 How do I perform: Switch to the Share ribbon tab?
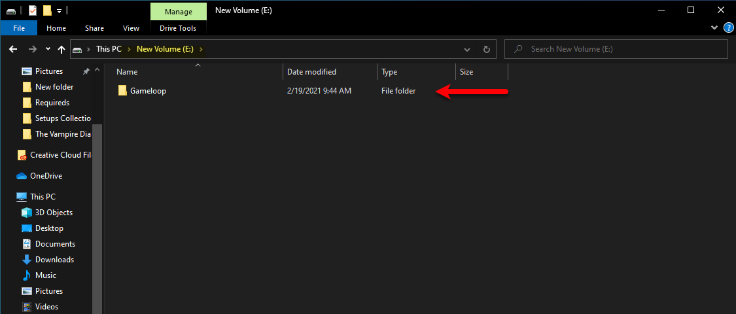[x=94, y=28]
